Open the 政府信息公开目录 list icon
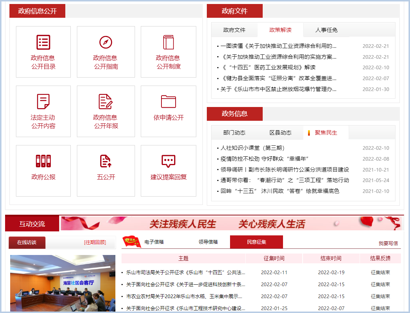The width and height of the screenshot is (410, 313). (43, 42)
